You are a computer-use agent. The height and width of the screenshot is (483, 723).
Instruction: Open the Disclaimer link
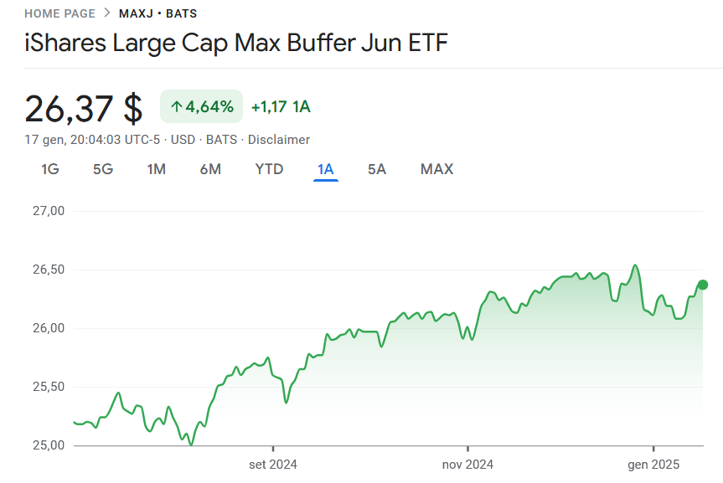[279, 140]
